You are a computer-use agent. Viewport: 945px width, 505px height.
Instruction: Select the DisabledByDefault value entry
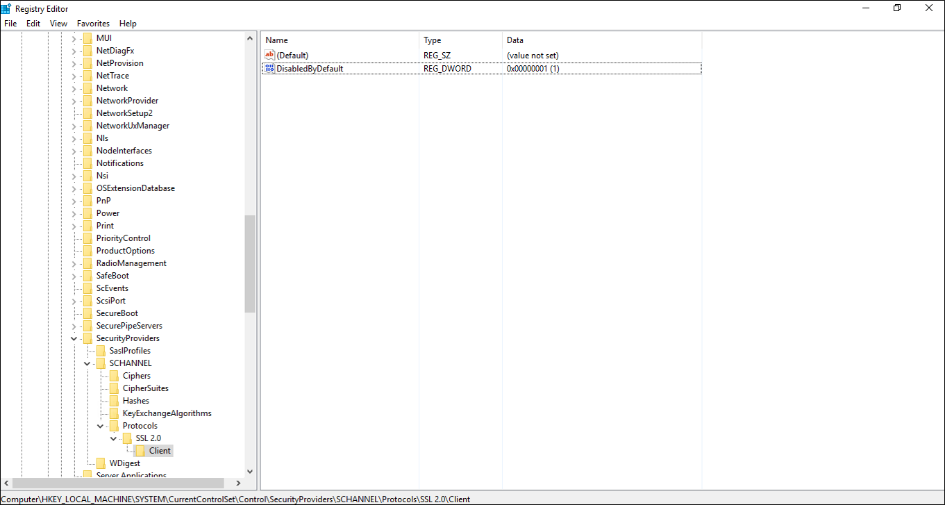[x=311, y=68]
